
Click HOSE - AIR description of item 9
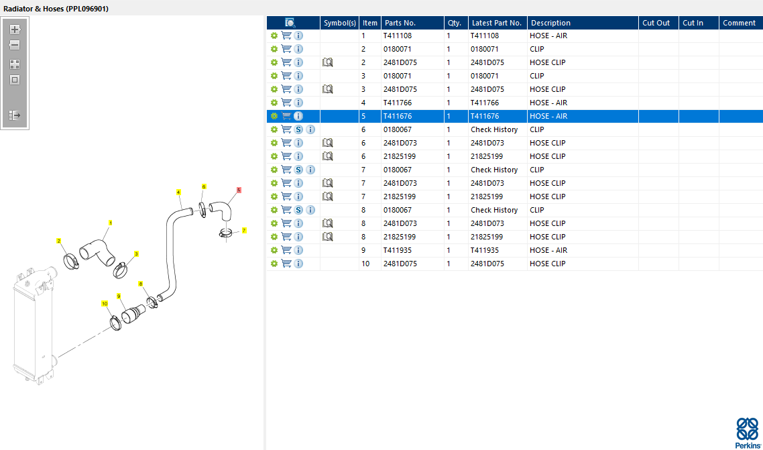pyautogui.click(x=548, y=250)
